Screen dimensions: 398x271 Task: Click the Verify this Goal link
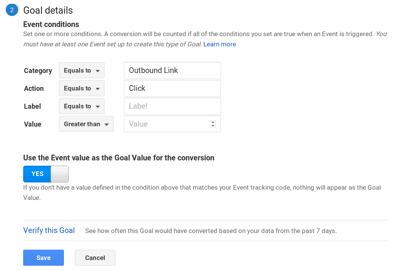(x=49, y=230)
